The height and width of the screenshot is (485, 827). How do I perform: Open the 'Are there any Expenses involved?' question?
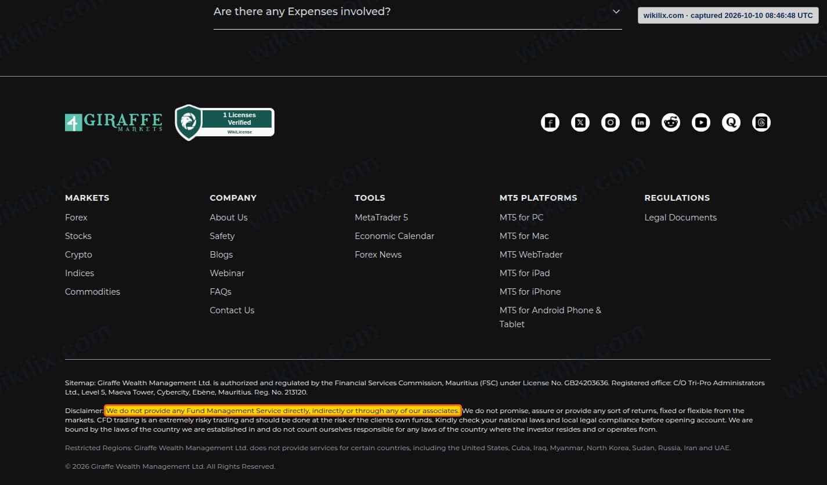point(418,12)
